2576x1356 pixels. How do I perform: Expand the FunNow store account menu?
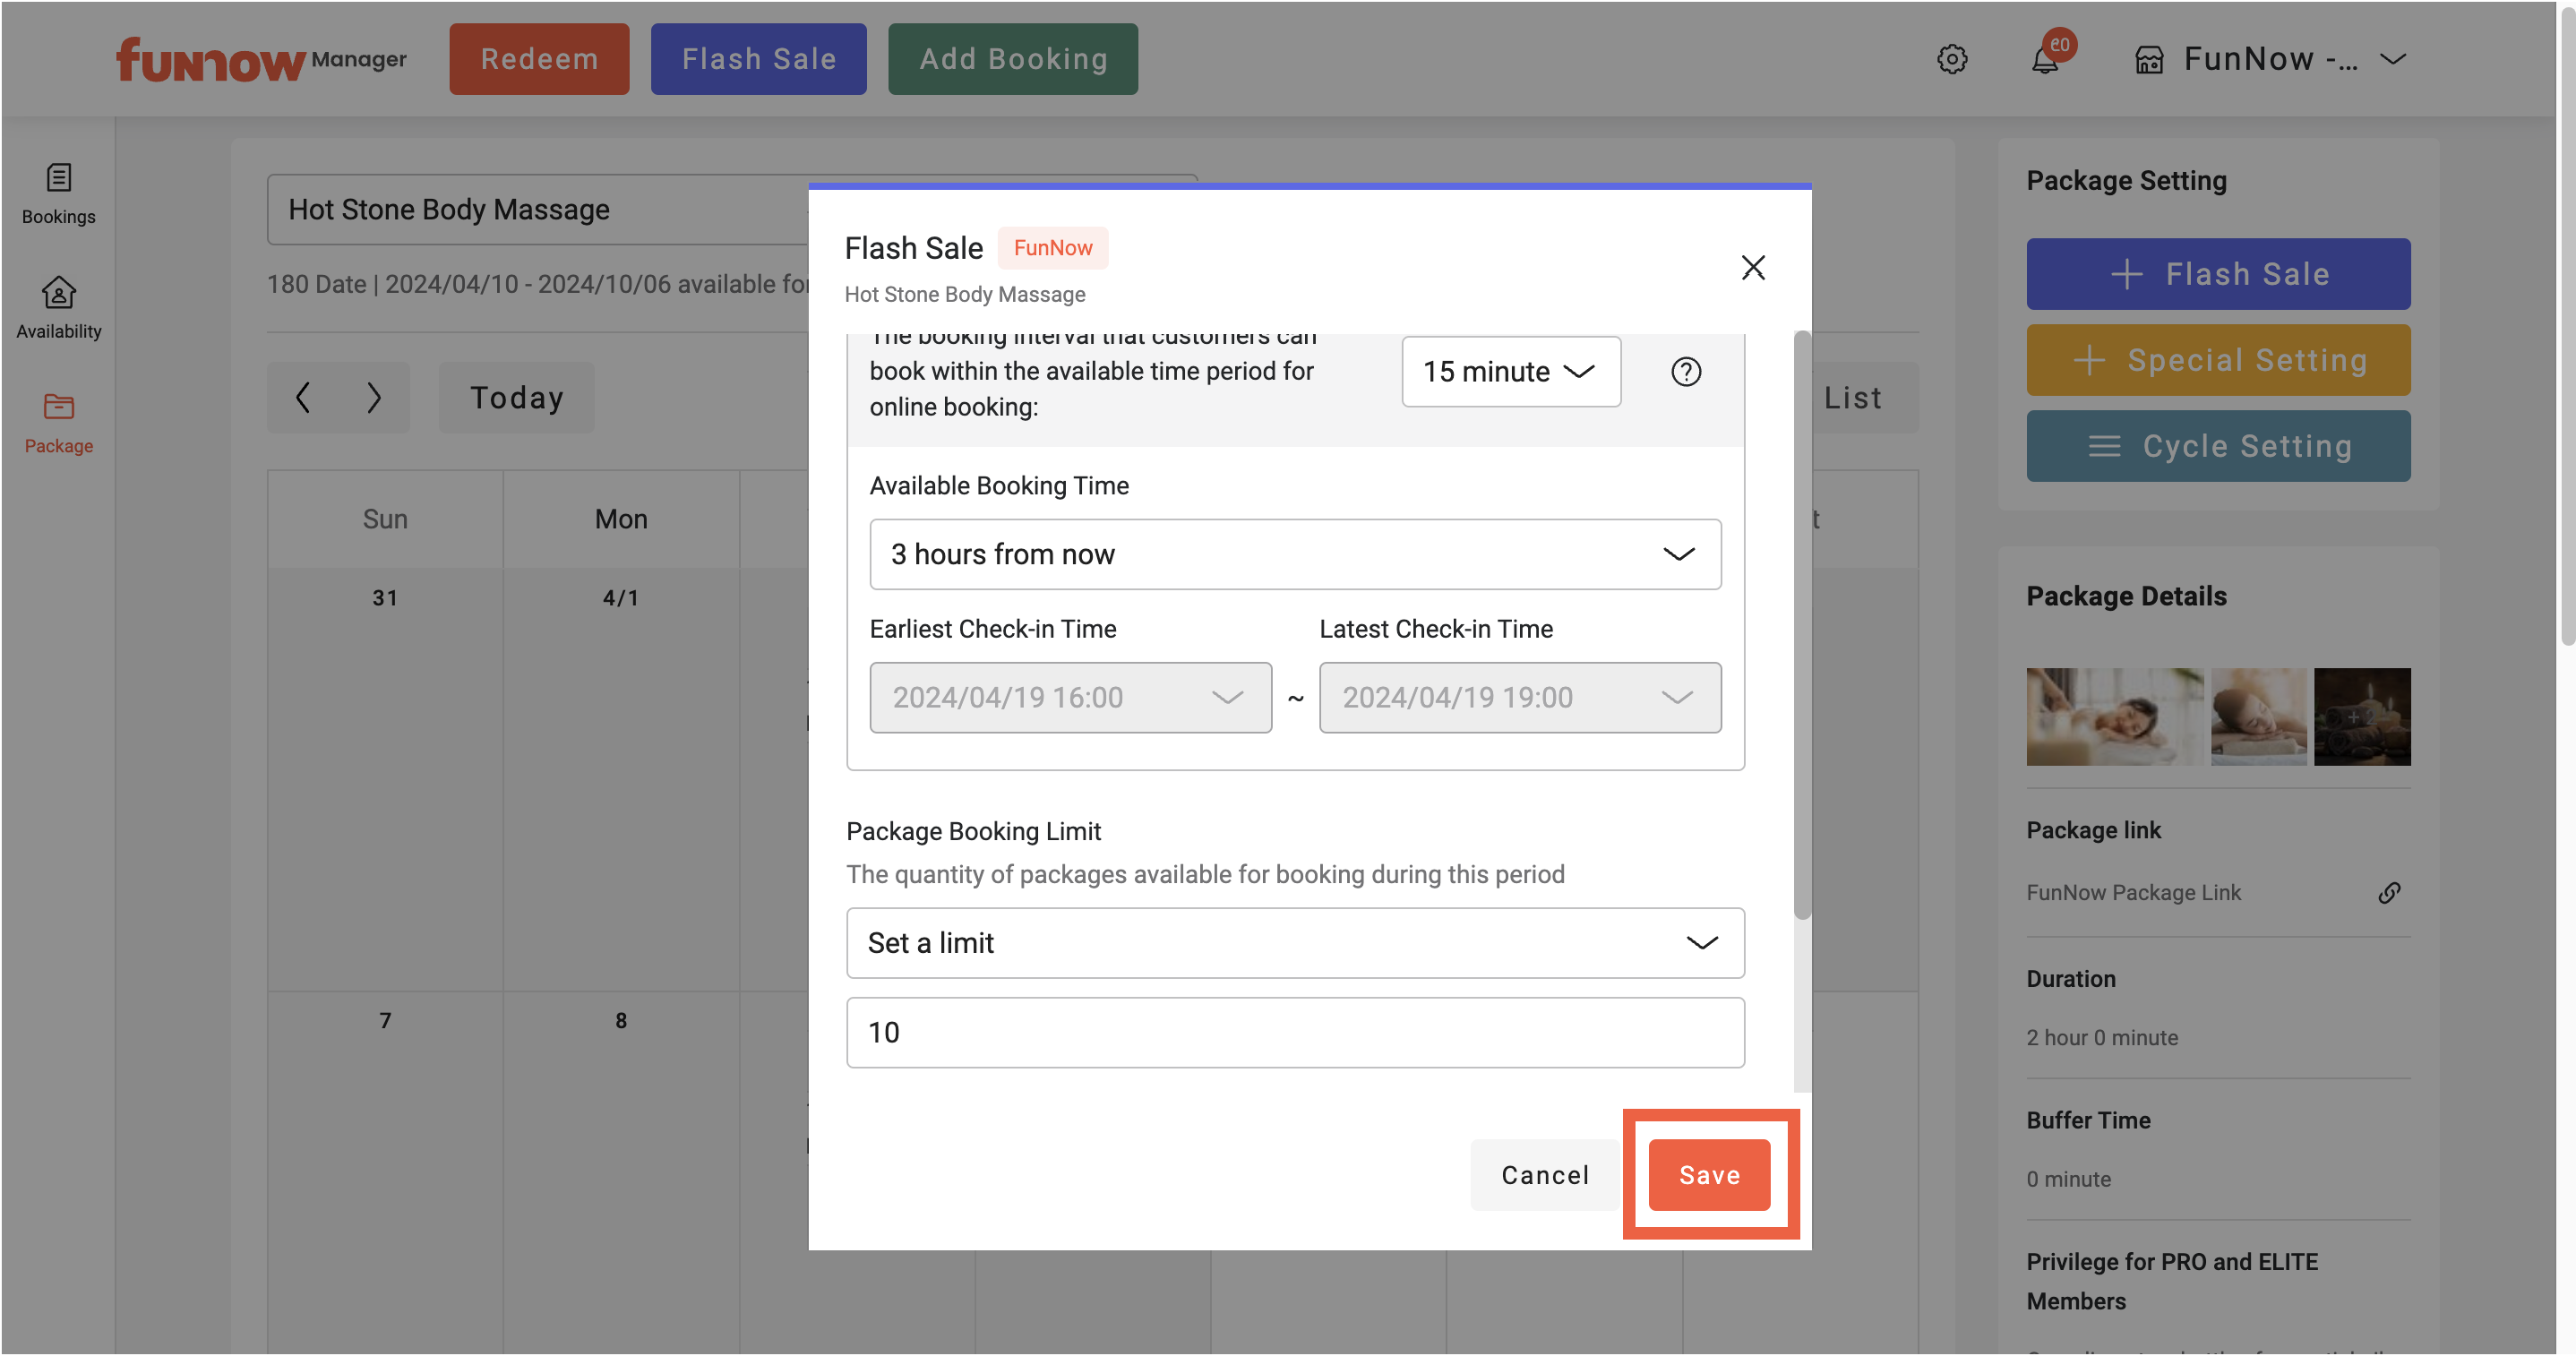coord(2270,59)
